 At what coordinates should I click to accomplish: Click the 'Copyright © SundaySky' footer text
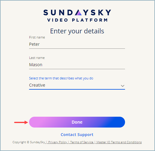point(29,142)
